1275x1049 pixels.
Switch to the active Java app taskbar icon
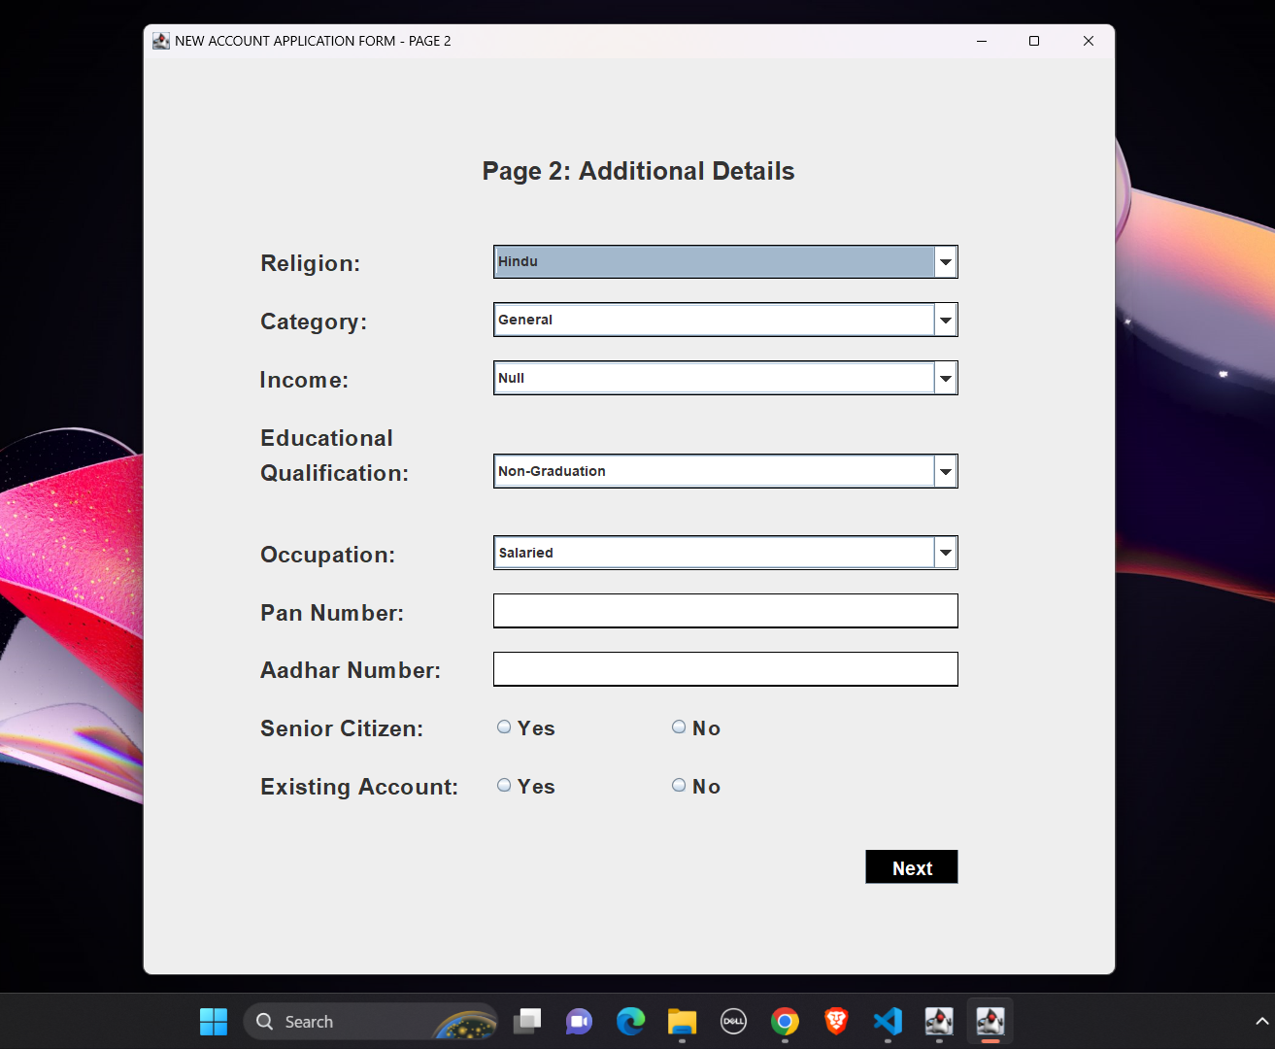(x=990, y=1022)
